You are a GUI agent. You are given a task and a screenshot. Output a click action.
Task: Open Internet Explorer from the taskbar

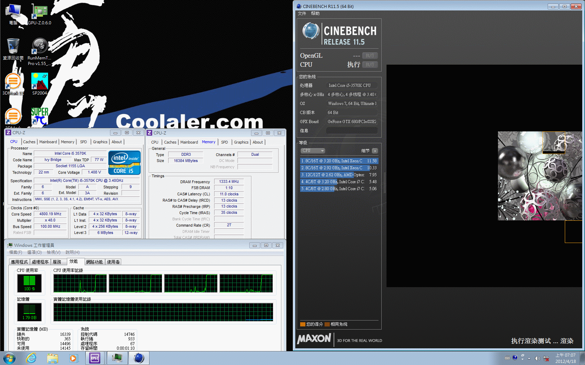tap(31, 358)
